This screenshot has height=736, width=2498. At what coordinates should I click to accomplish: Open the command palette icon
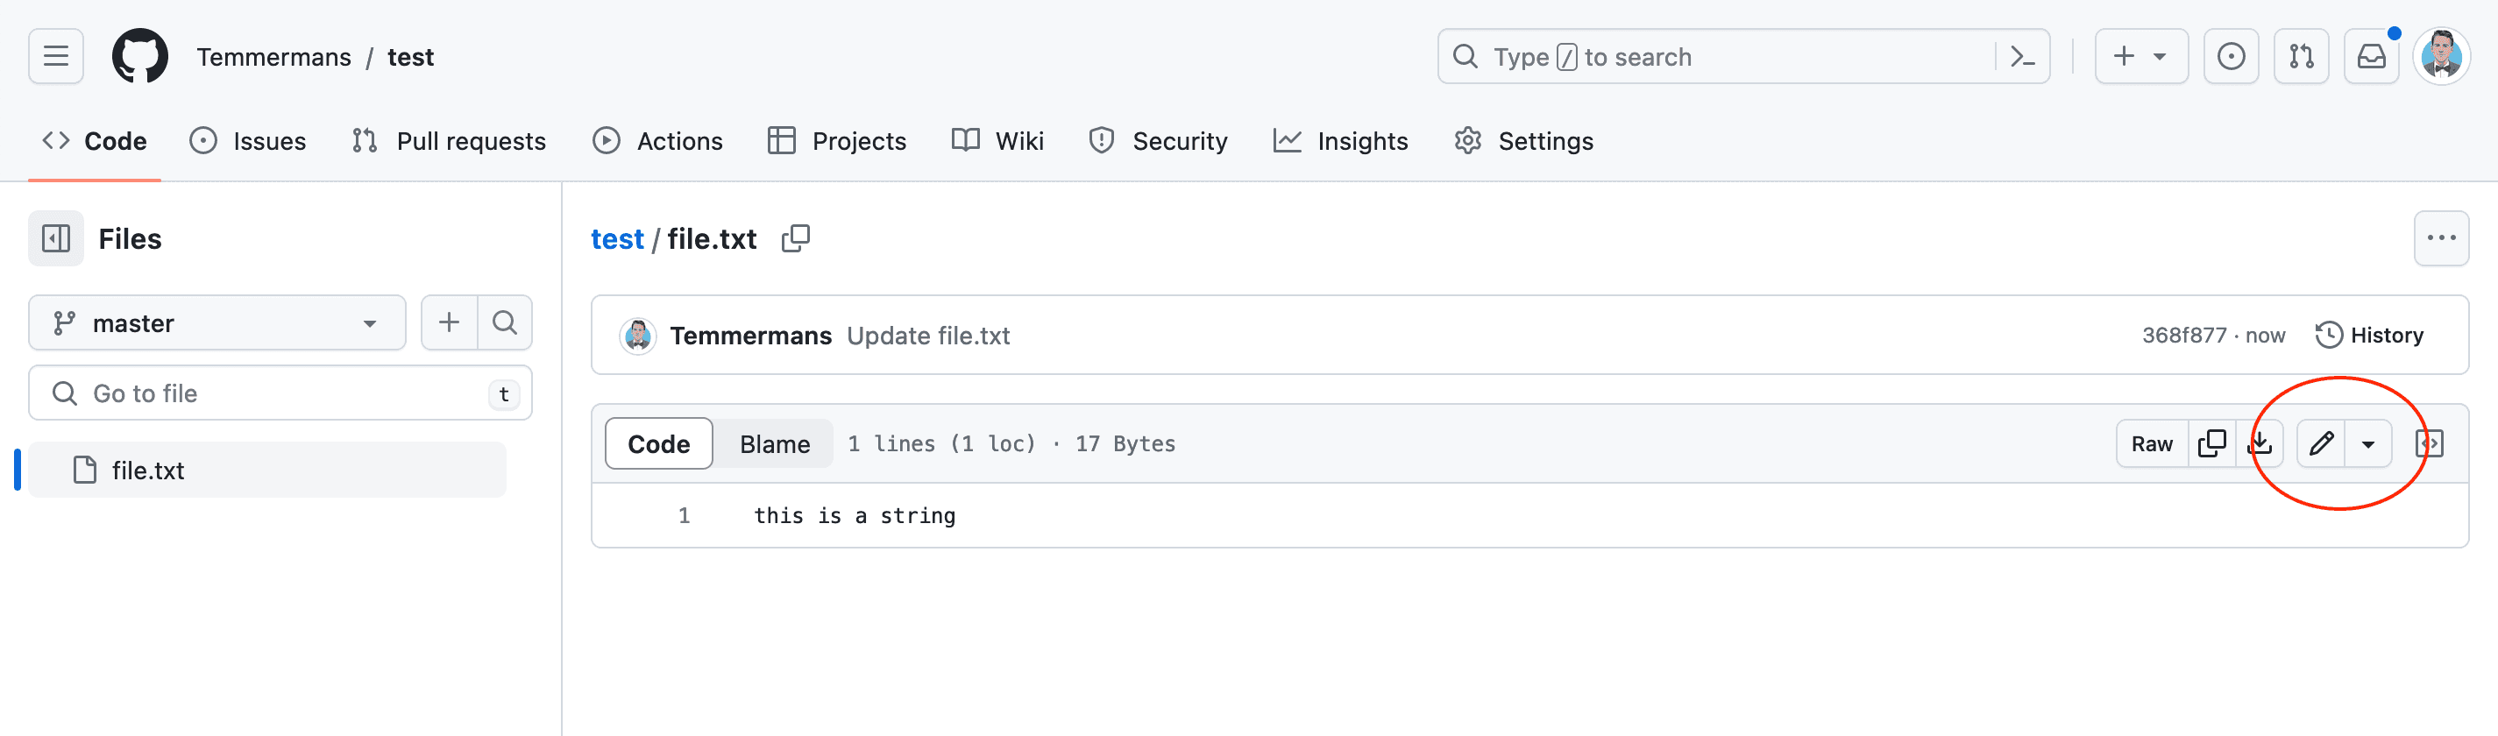2022,57
